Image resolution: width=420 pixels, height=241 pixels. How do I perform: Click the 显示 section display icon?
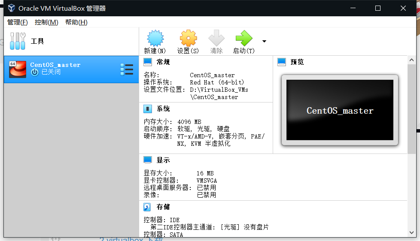point(148,160)
